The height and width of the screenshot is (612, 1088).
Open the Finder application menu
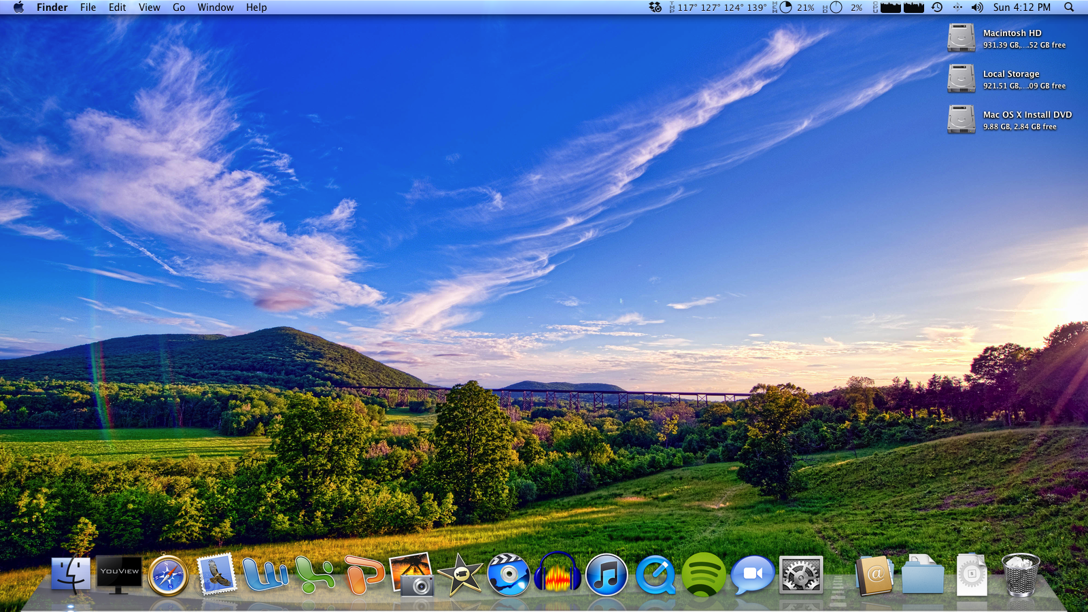(52, 7)
